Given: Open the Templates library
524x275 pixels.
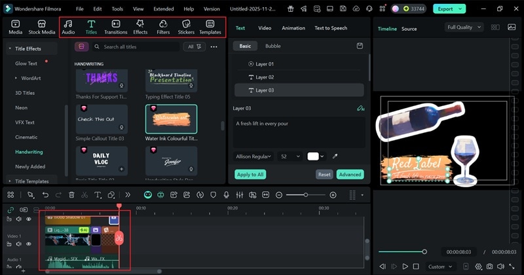Looking at the screenshot, I should tap(210, 27).
